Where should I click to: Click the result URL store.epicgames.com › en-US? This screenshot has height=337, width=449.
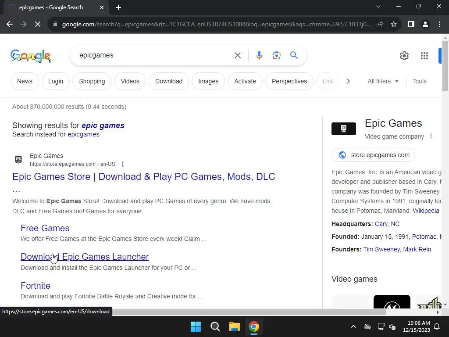pyautogui.click(x=72, y=164)
